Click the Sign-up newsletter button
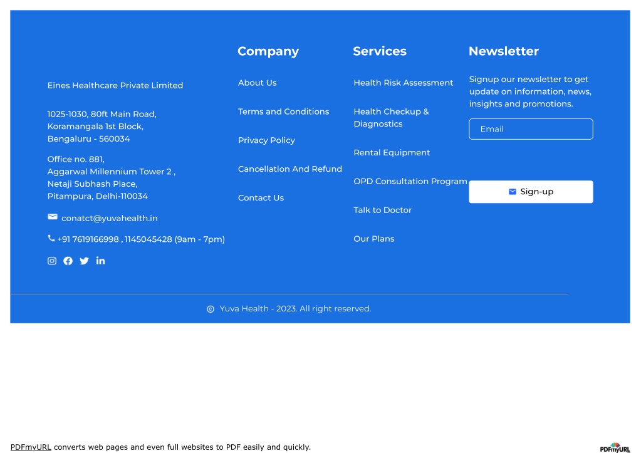The width and height of the screenshot is (641, 453). pyautogui.click(x=531, y=192)
